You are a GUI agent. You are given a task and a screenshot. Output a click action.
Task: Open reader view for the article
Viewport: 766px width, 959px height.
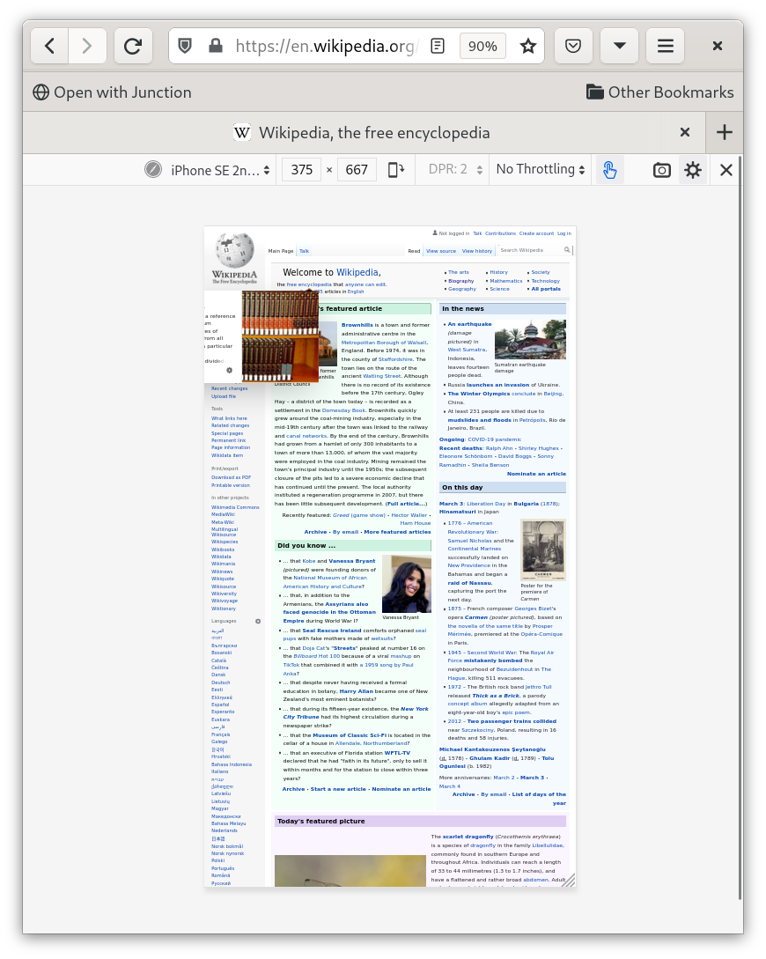click(438, 46)
